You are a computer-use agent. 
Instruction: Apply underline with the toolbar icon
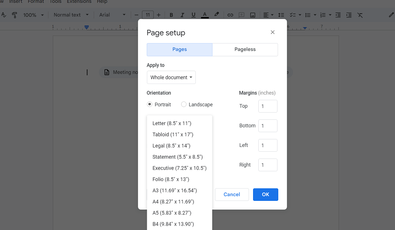194,15
